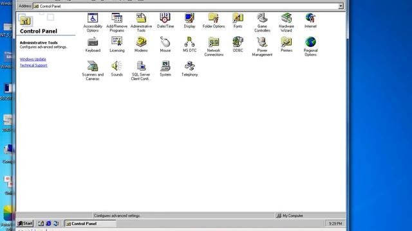The height and width of the screenshot is (231, 412).
Task: Open Telephony settings
Action: tap(189, 69)
